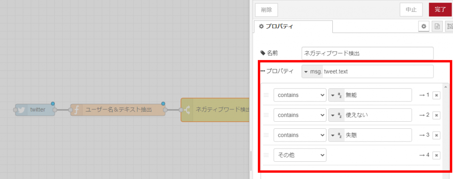Viewport: 453px width, 179px height.
Task: Open node properties gear icon
Action: tap(424, 26)
